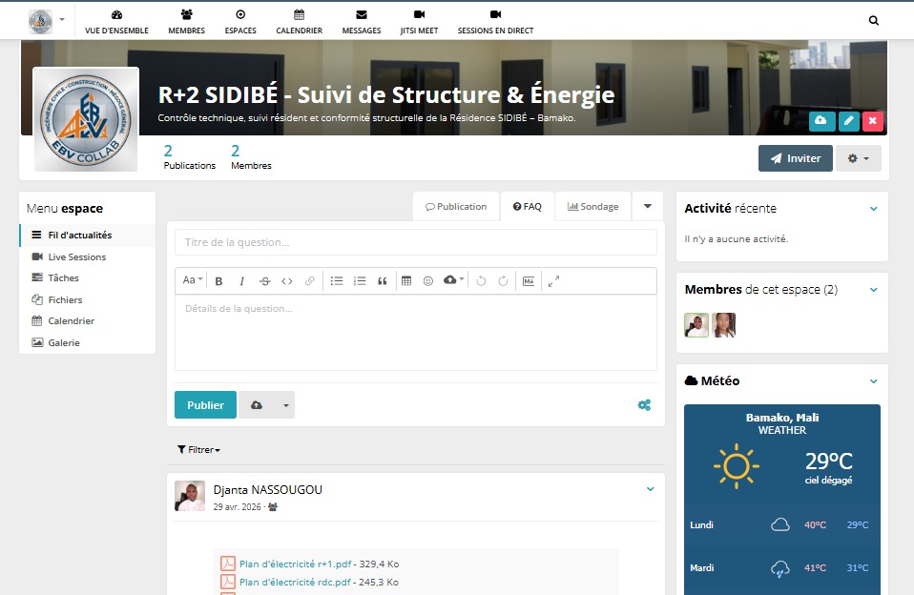Open the space settings gear dropdown
This screenshot has width=914, height=595.
point(858,158)
